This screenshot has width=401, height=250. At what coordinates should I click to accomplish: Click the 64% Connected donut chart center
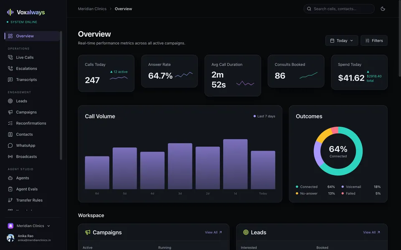click(x=338, y=151)
